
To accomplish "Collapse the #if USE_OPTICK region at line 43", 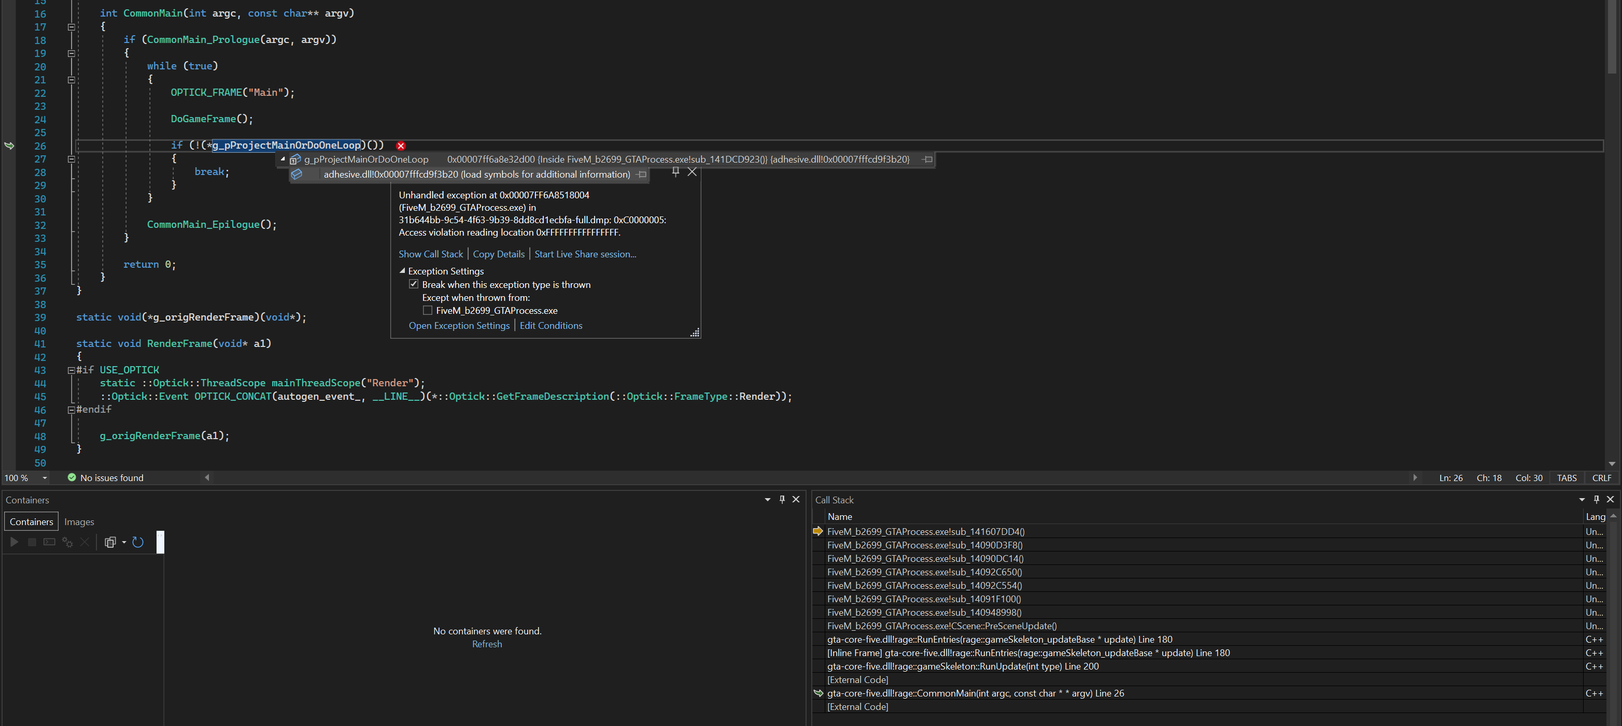I will [x=71, y=371].
